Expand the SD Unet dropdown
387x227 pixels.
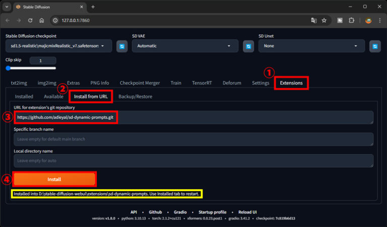pos(311,46)
